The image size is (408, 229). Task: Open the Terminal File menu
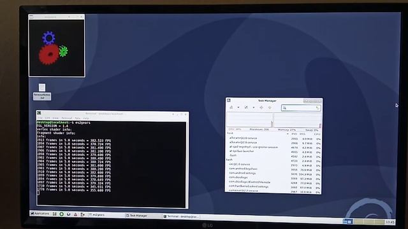pos(40,118)
